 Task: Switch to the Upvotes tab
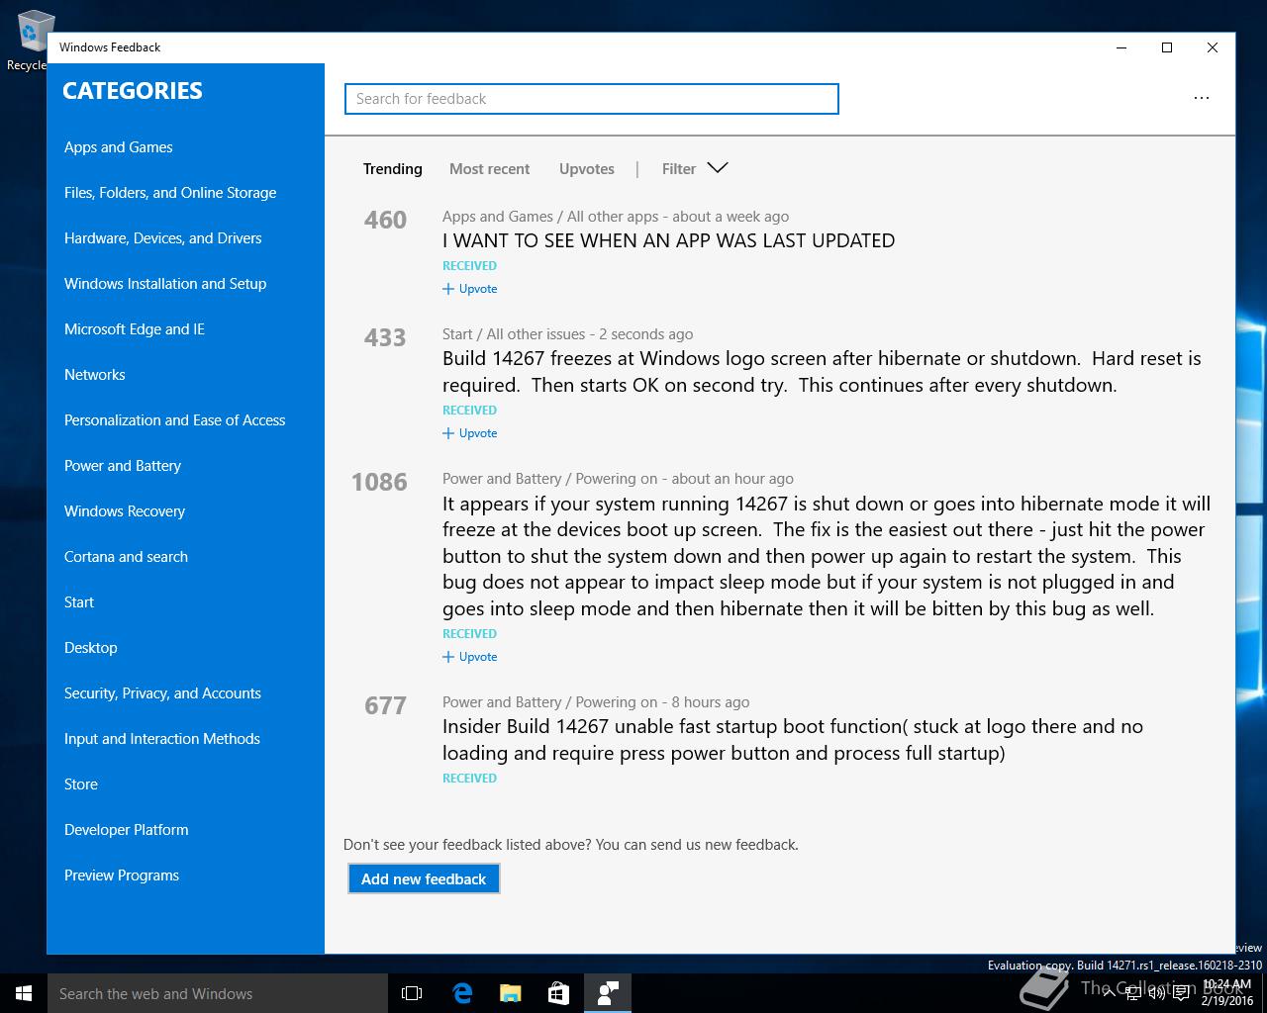point(586,169)
